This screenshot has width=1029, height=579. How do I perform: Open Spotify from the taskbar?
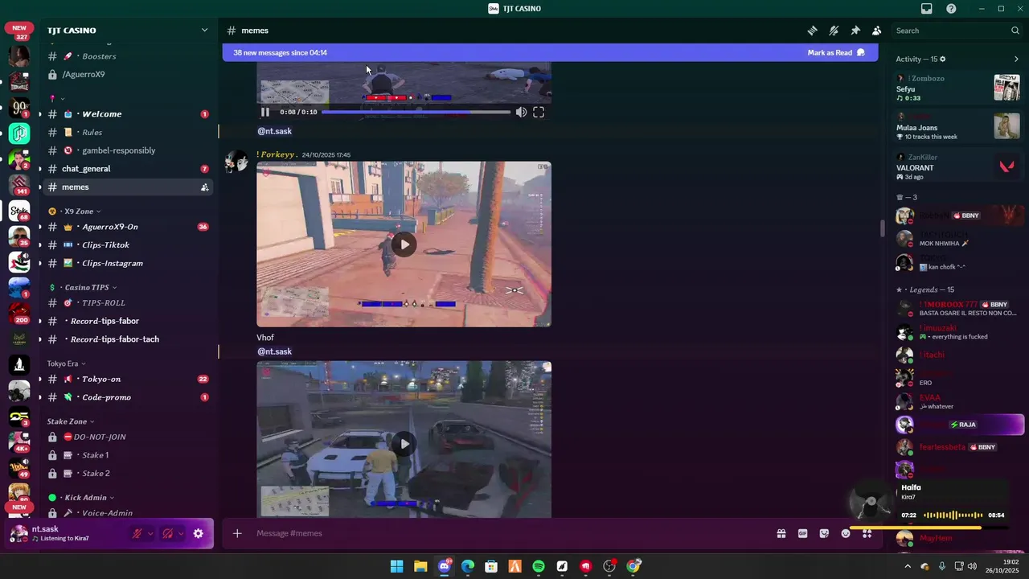(539, 566)
